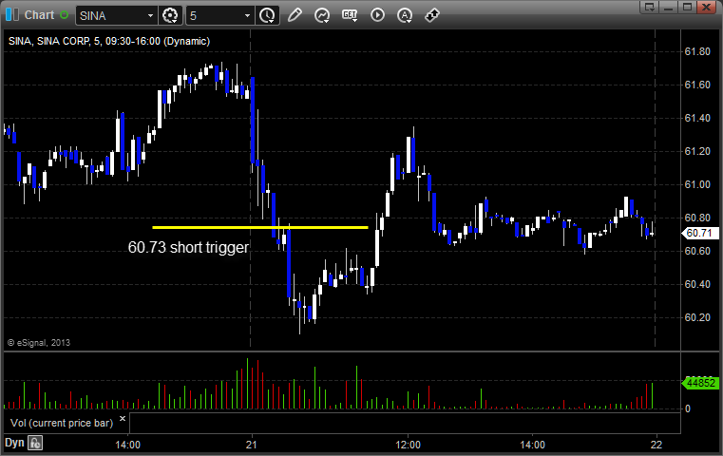This screenshot has height=456, width=723.
Task: Click the Vol (current price bar) label
Action: coord(62,424)
